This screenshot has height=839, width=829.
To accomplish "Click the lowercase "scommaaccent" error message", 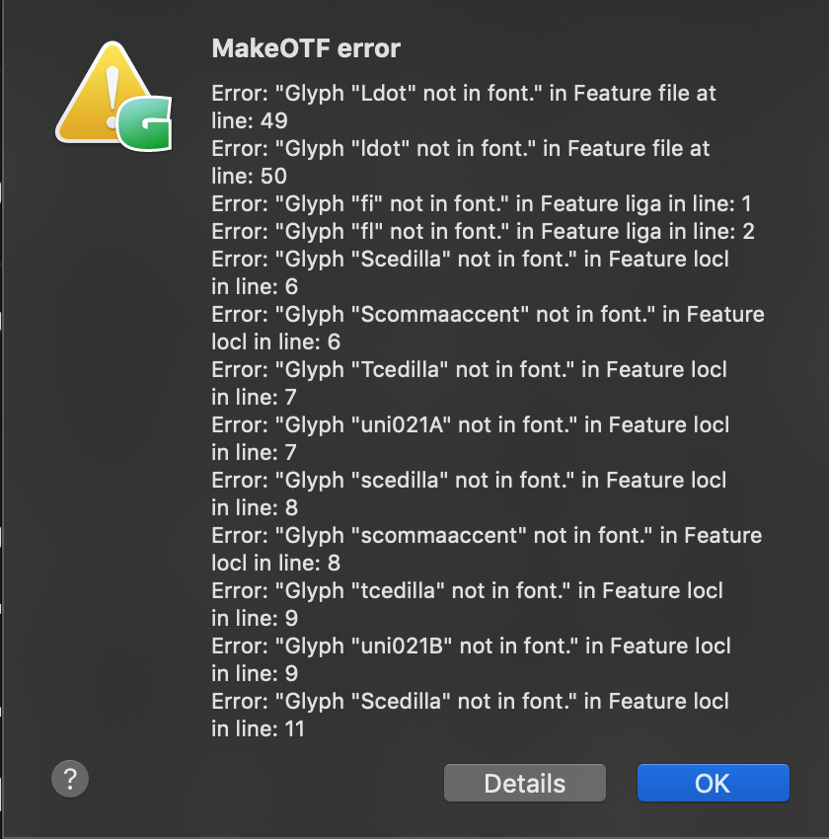I will [x=487, y=549].
